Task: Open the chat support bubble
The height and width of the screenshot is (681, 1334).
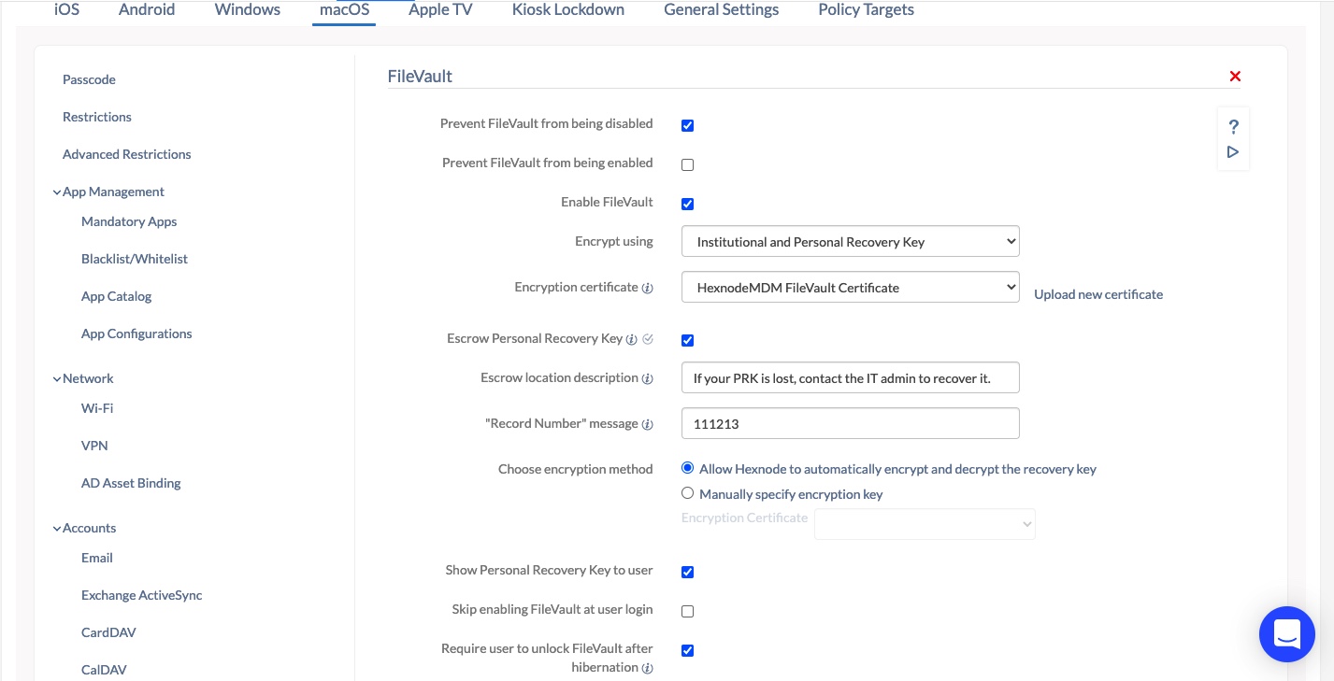Action: pyautogui.click(x=1287, y=634)
